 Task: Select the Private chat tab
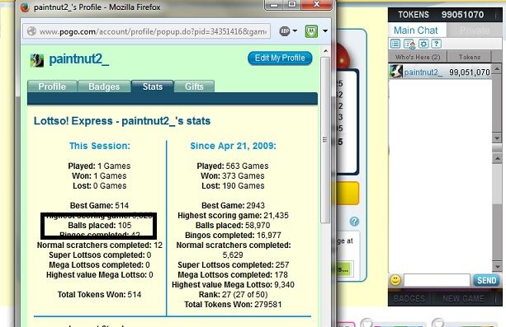click(x=475, y=30)
